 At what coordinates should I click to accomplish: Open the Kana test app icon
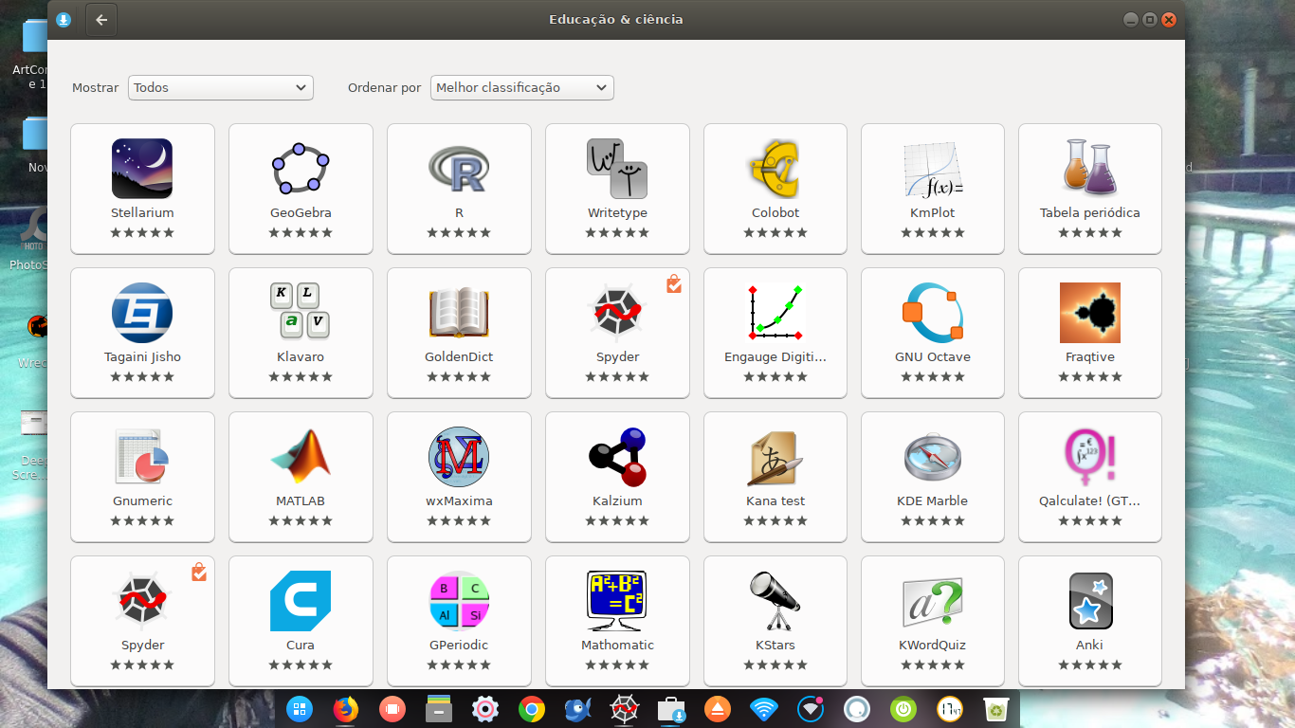(x=775, y=458)
